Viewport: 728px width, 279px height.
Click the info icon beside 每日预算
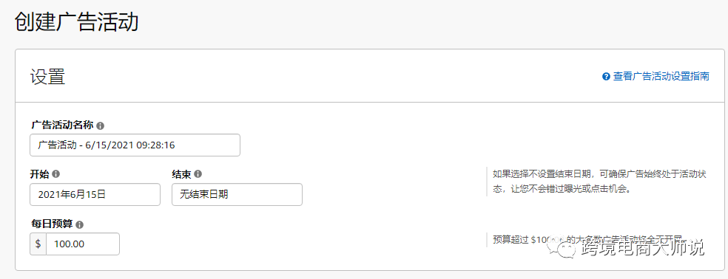[x=79, y=225]
